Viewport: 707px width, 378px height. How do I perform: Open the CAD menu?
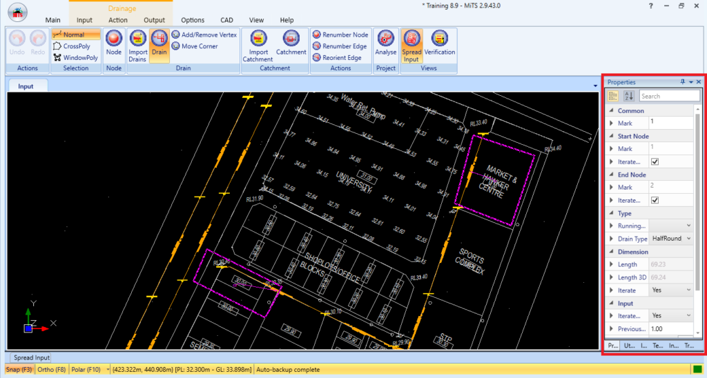(x=226, y=20)
